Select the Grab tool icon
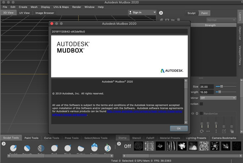 [x=55, y=148]
